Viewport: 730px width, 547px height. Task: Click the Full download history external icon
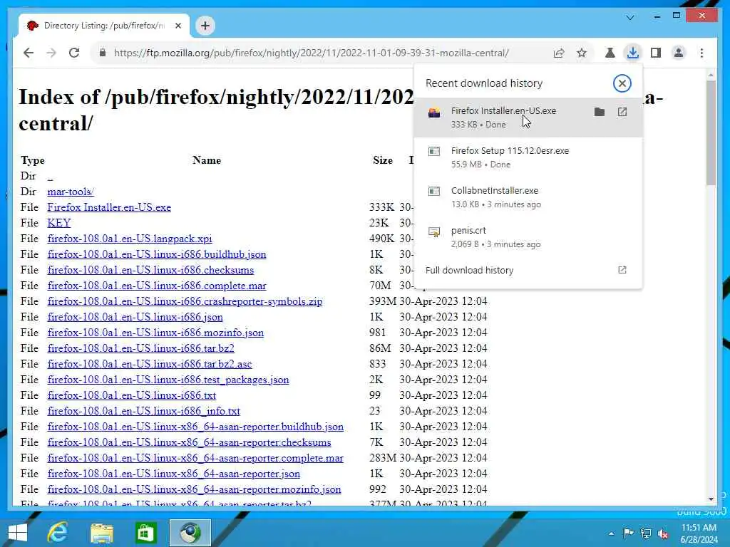[x=622, y=270]
